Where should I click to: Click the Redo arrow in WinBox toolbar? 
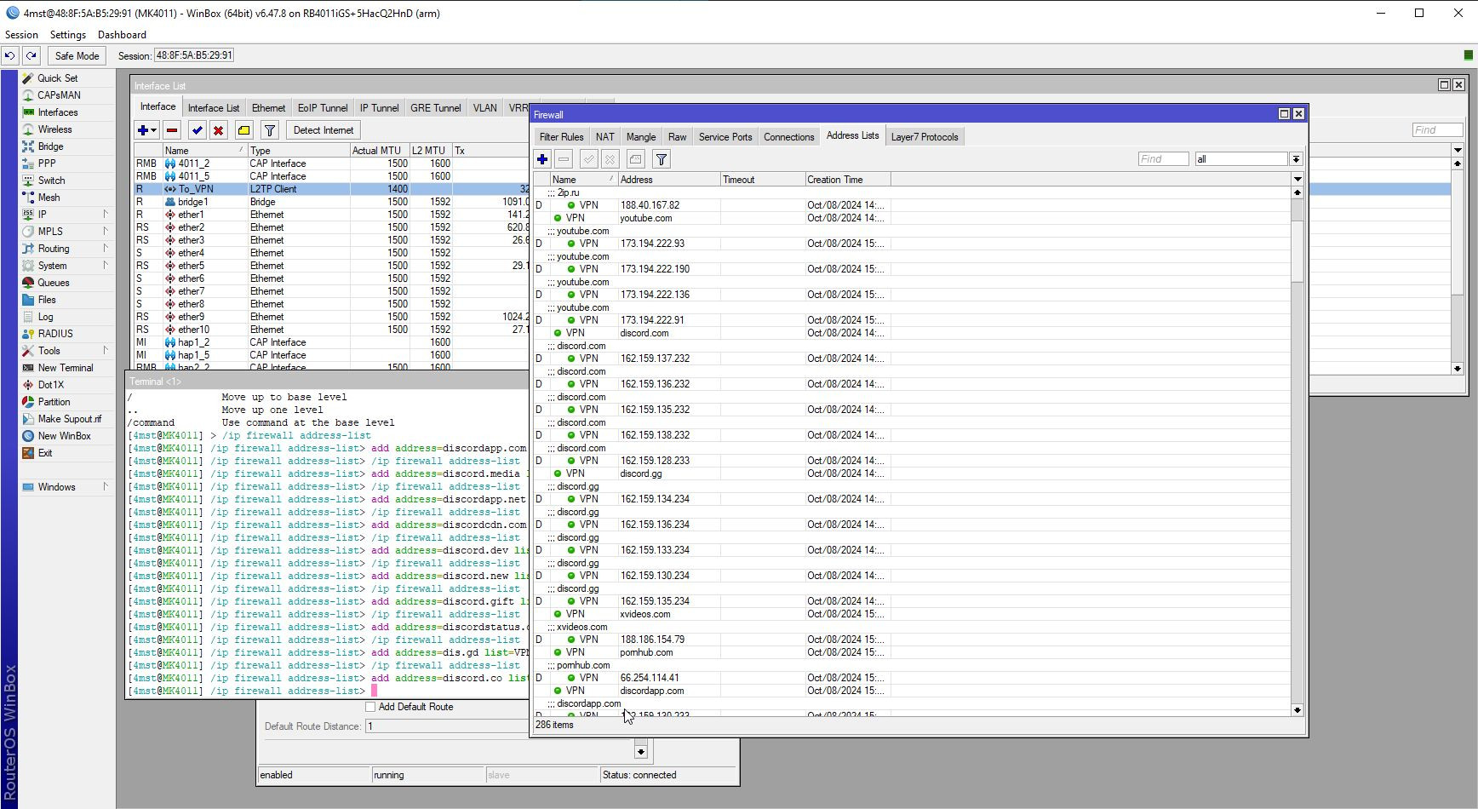coord(31,55)
